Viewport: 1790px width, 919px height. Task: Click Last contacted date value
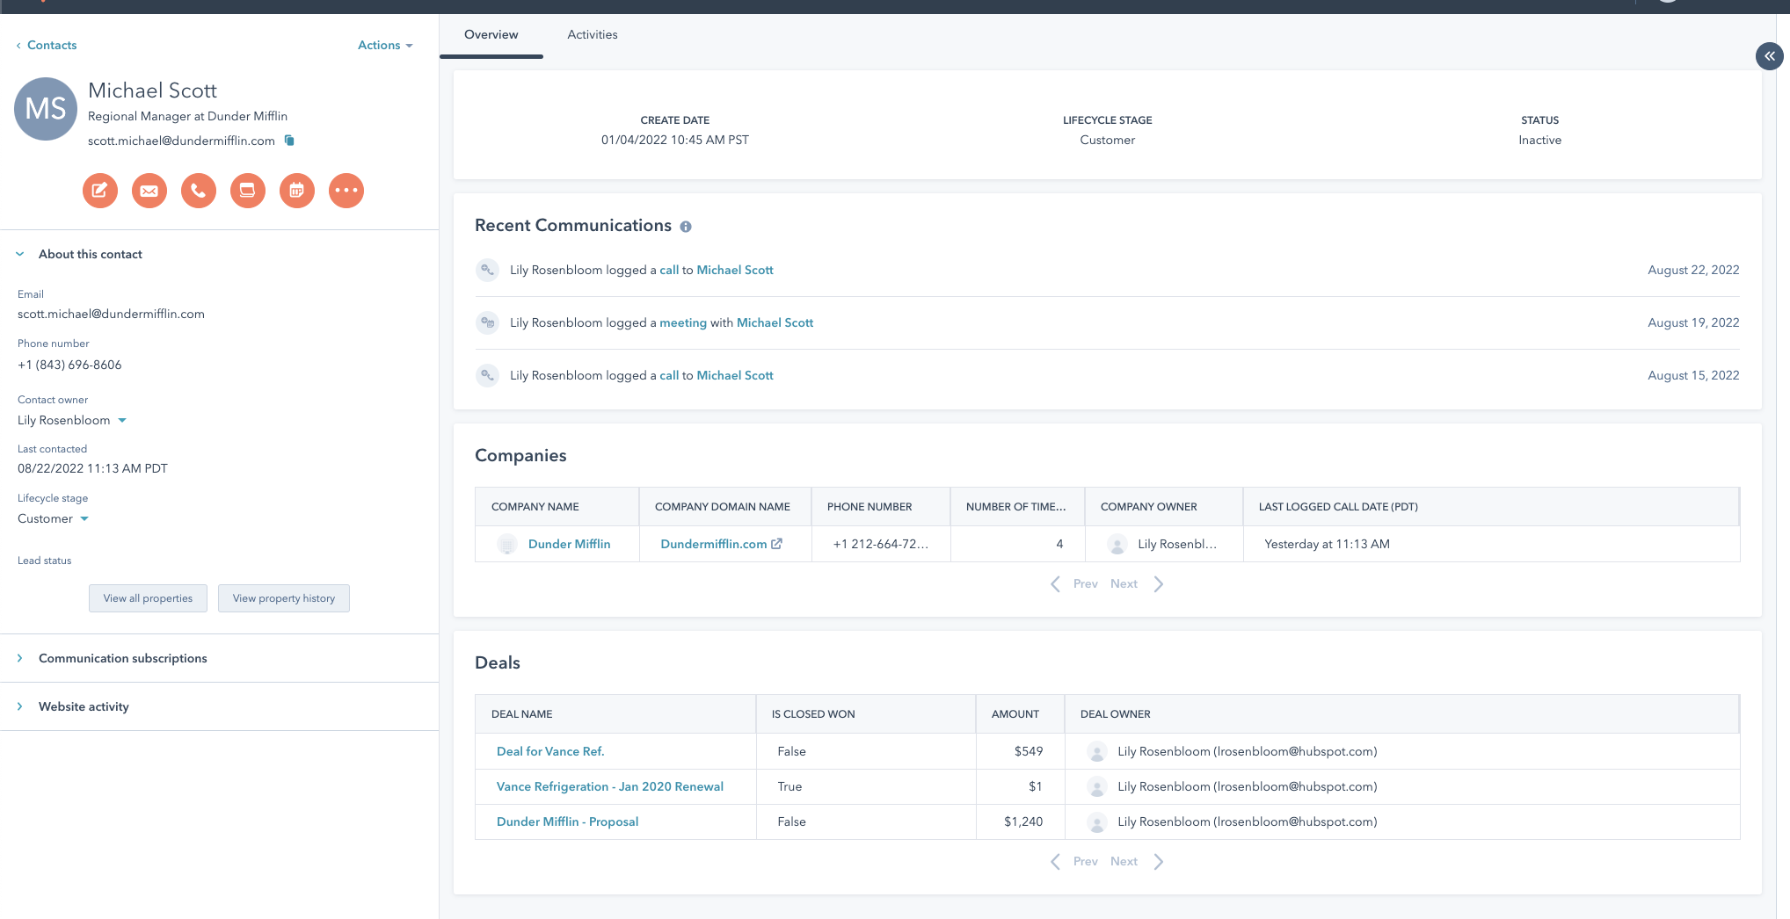(x=92, y=468)
